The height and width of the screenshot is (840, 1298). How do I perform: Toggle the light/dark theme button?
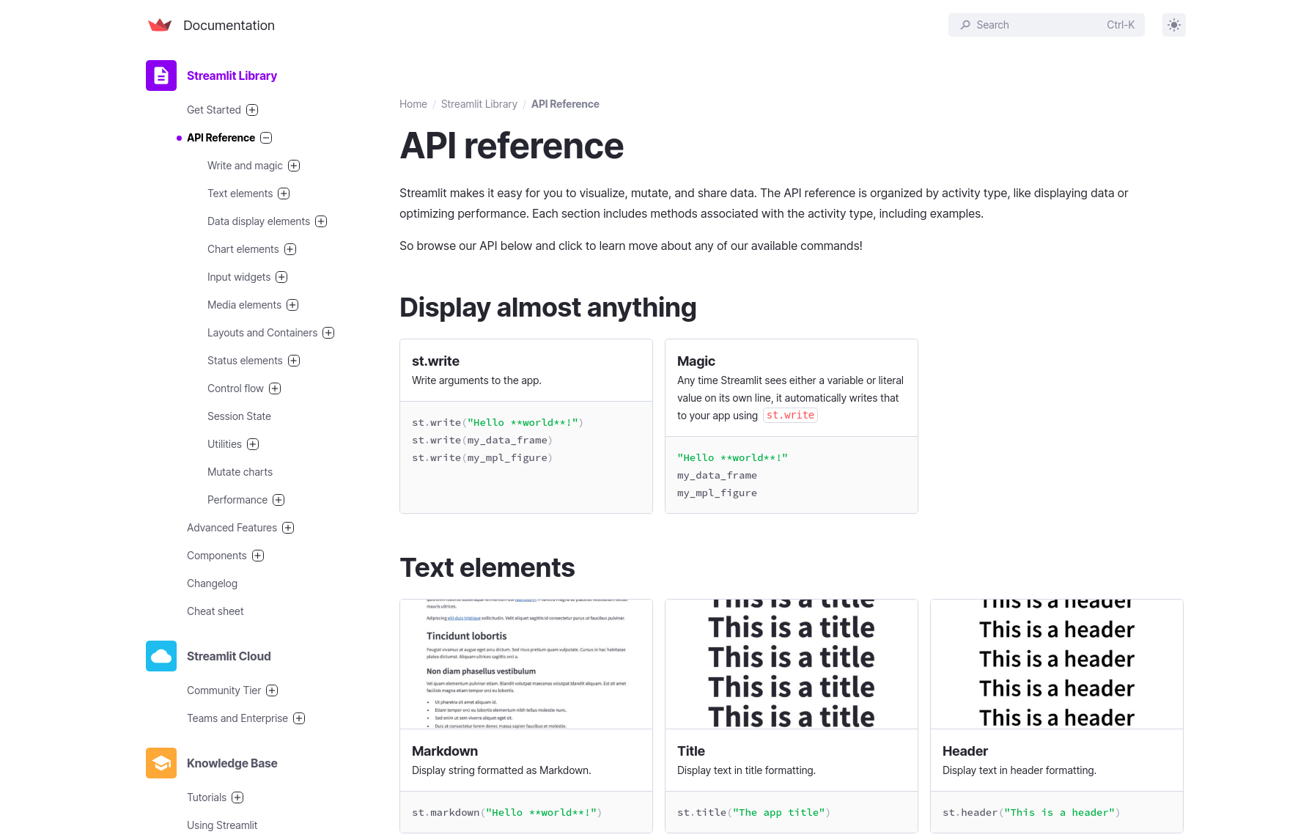(1173, 25)
